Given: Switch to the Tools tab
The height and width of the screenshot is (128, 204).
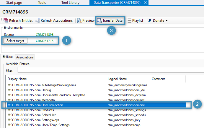Looking at the screenshot, I should pyautogui.click(x=42, y=3).
